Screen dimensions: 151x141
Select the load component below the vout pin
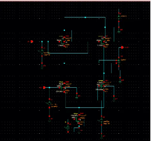[119, 62]
